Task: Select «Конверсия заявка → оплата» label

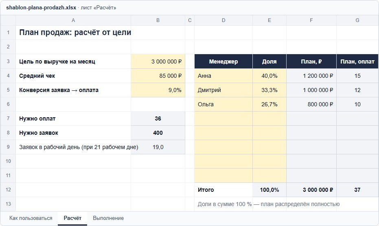Action: click(x=73, y=90)
